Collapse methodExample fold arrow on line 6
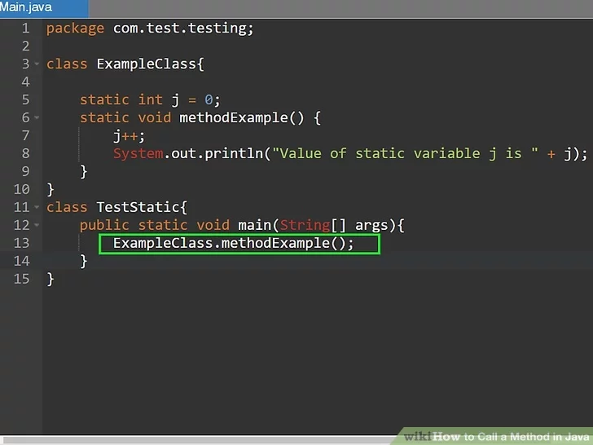Image resolution: width=593 pixels, height=445 pixels. (37, 117)
